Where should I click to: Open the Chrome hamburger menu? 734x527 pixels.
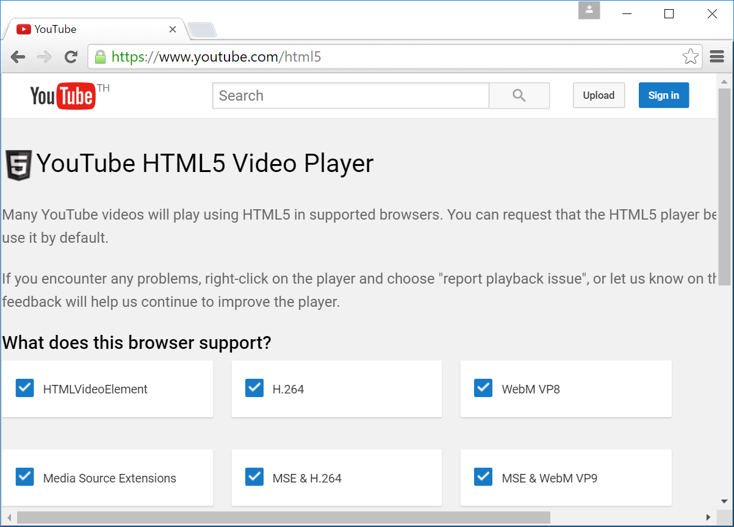pyautogui.click(x=717, y=57)
